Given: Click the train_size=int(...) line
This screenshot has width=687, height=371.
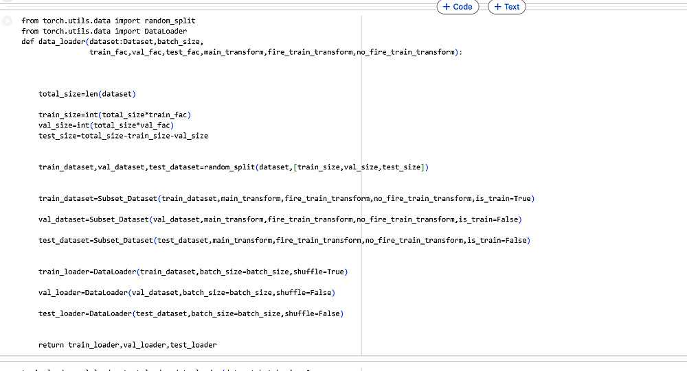Looking at the screenshot, I should click(x=115, y=115).
